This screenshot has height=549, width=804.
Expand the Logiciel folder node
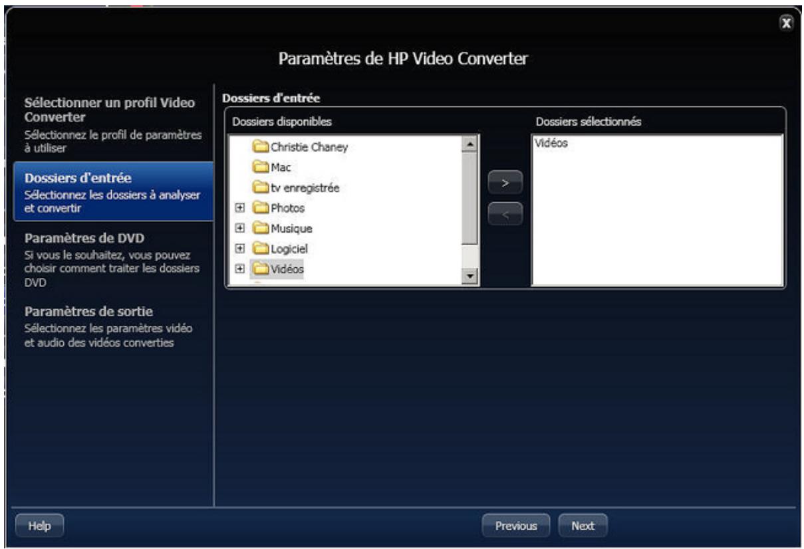coord(241,249)
